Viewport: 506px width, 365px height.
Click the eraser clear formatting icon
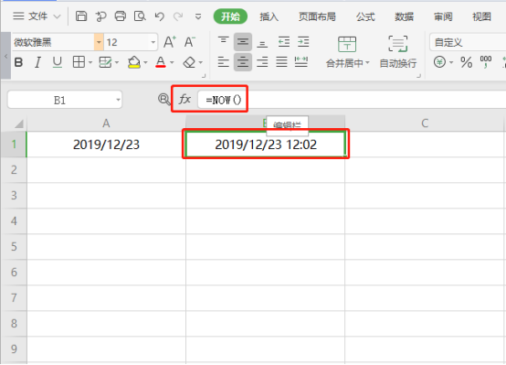(x=189, y=62)
